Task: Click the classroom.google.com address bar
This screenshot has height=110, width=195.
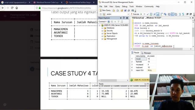Action: coord(66,8)
